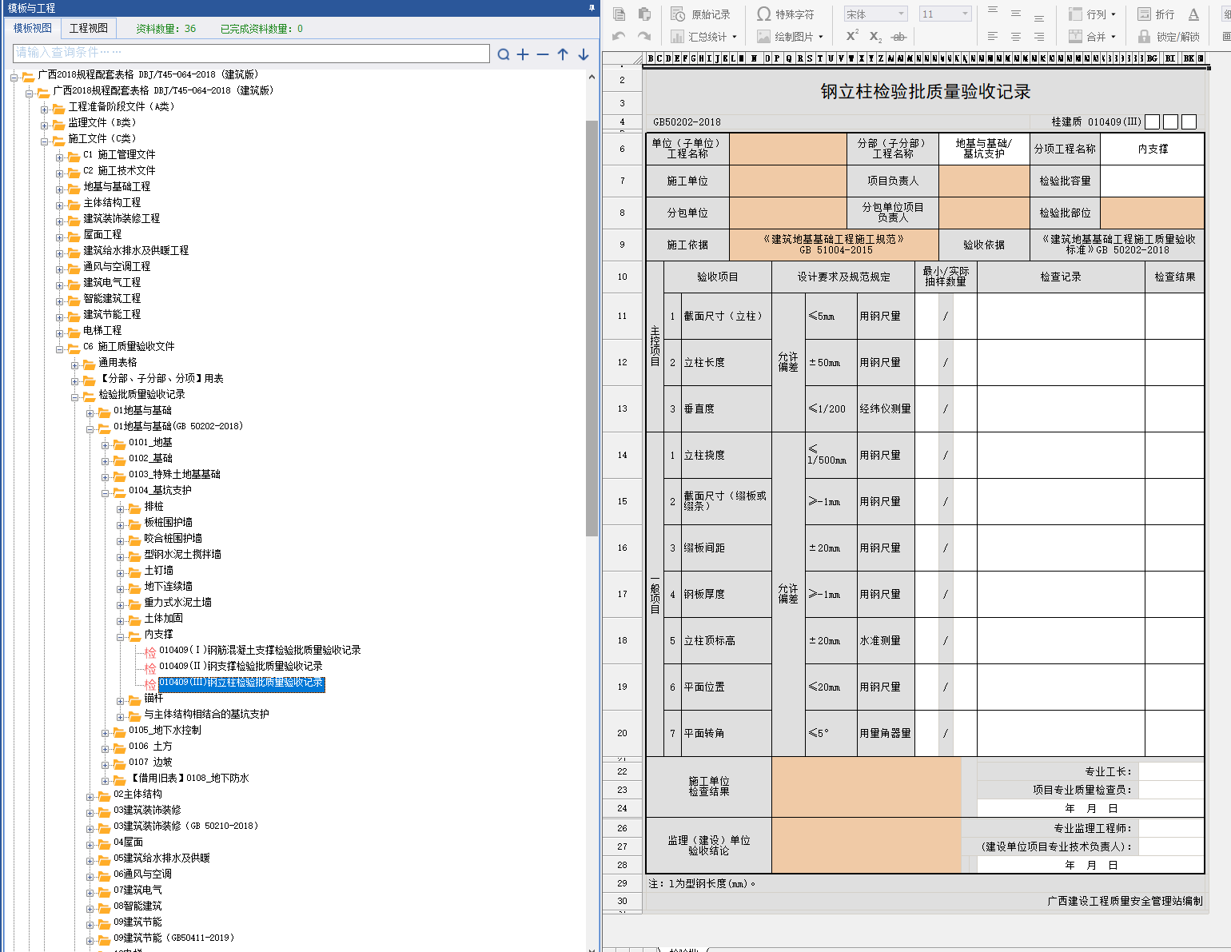Viewport: 1231px width, 952px height.
Task: Click the 折行 wrap text button
Action: (x=1156, y=14)
